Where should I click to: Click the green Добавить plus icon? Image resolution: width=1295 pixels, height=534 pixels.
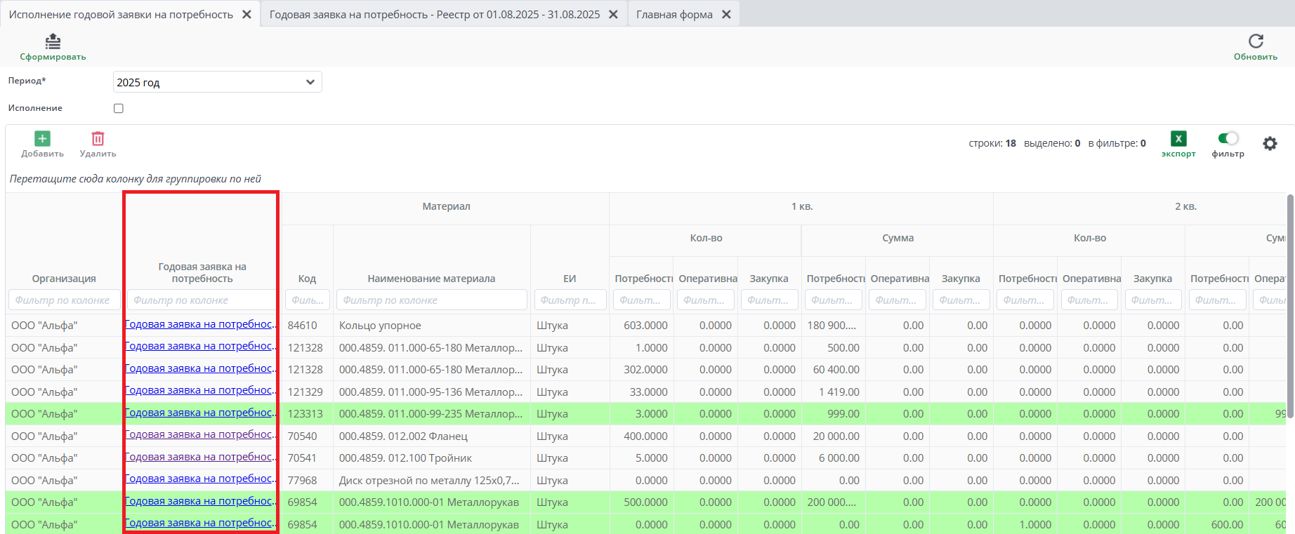(42, 139)
